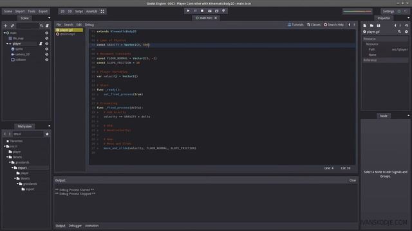Open script editor Search menu

pyautogui.click(x=68, y=24)
